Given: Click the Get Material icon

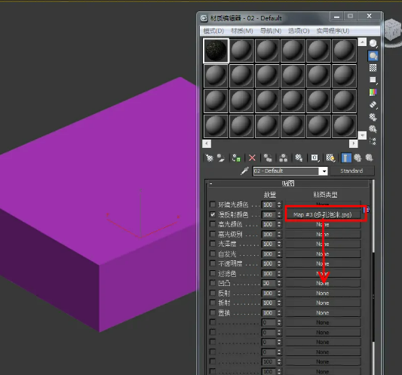Looking at the screenshot, I should click(x=209, y=158).
